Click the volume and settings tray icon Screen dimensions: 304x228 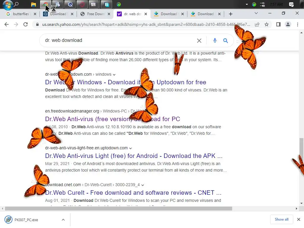262,4
